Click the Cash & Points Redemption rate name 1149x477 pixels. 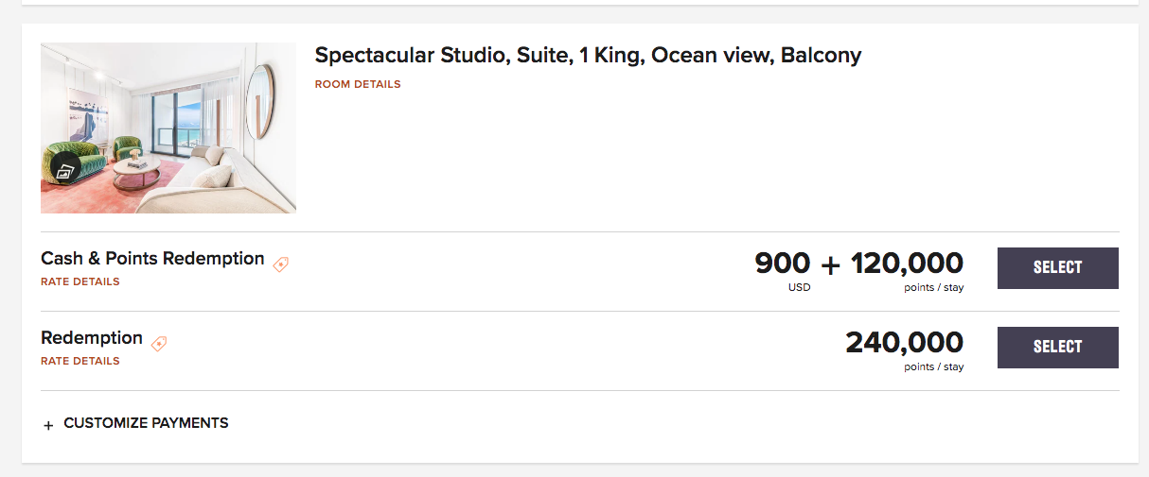(152, 259)
